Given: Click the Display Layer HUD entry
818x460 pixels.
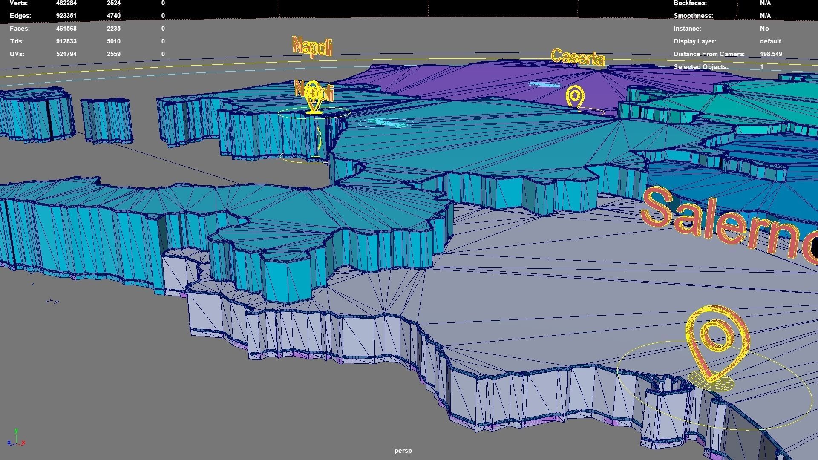Looking at the screenshot, I should pyautogui.click(x=694, y=41).
